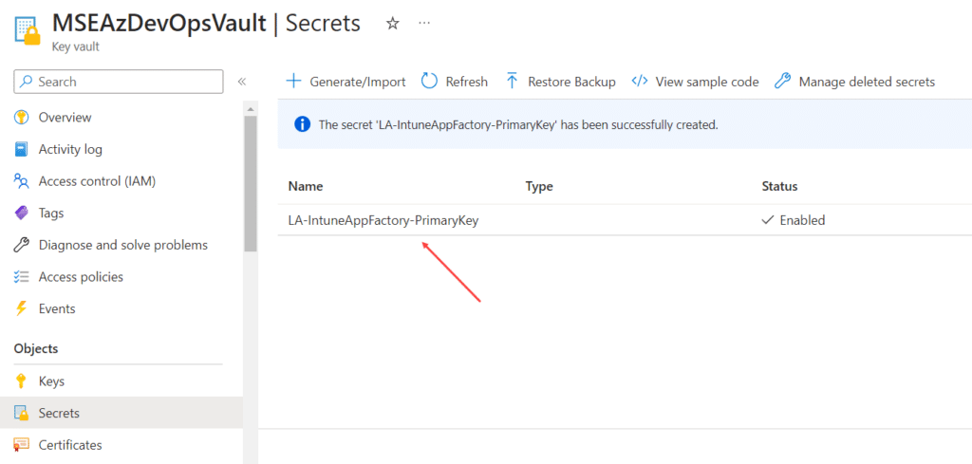Open Diagnose and solve problems

pyautogui.click(x=122, y=246)
